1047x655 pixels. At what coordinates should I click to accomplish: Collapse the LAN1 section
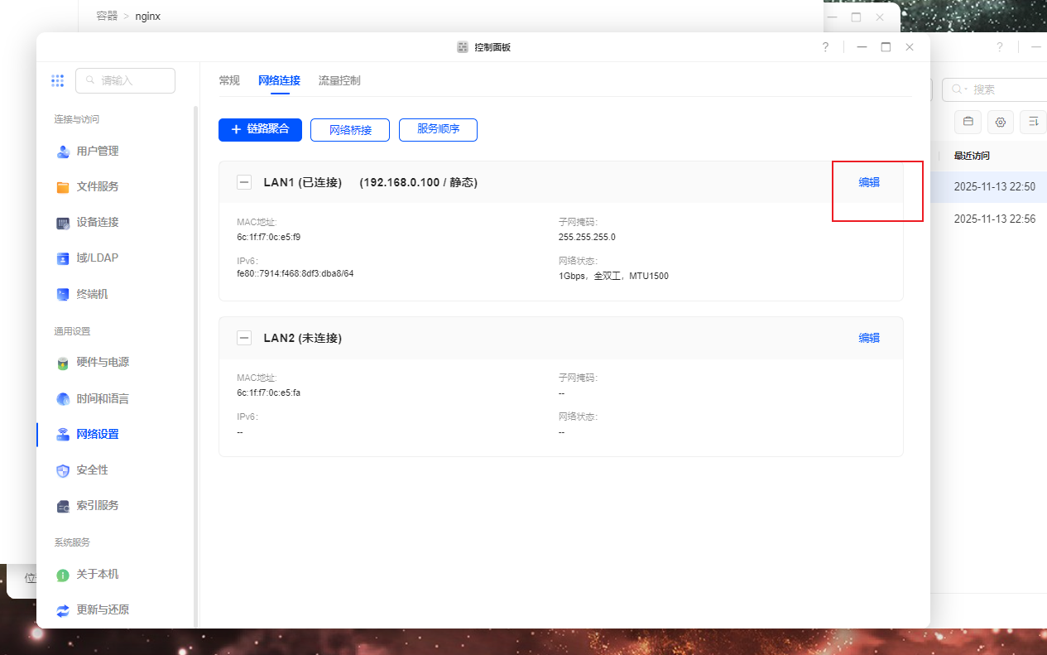[x=244, y=182]
